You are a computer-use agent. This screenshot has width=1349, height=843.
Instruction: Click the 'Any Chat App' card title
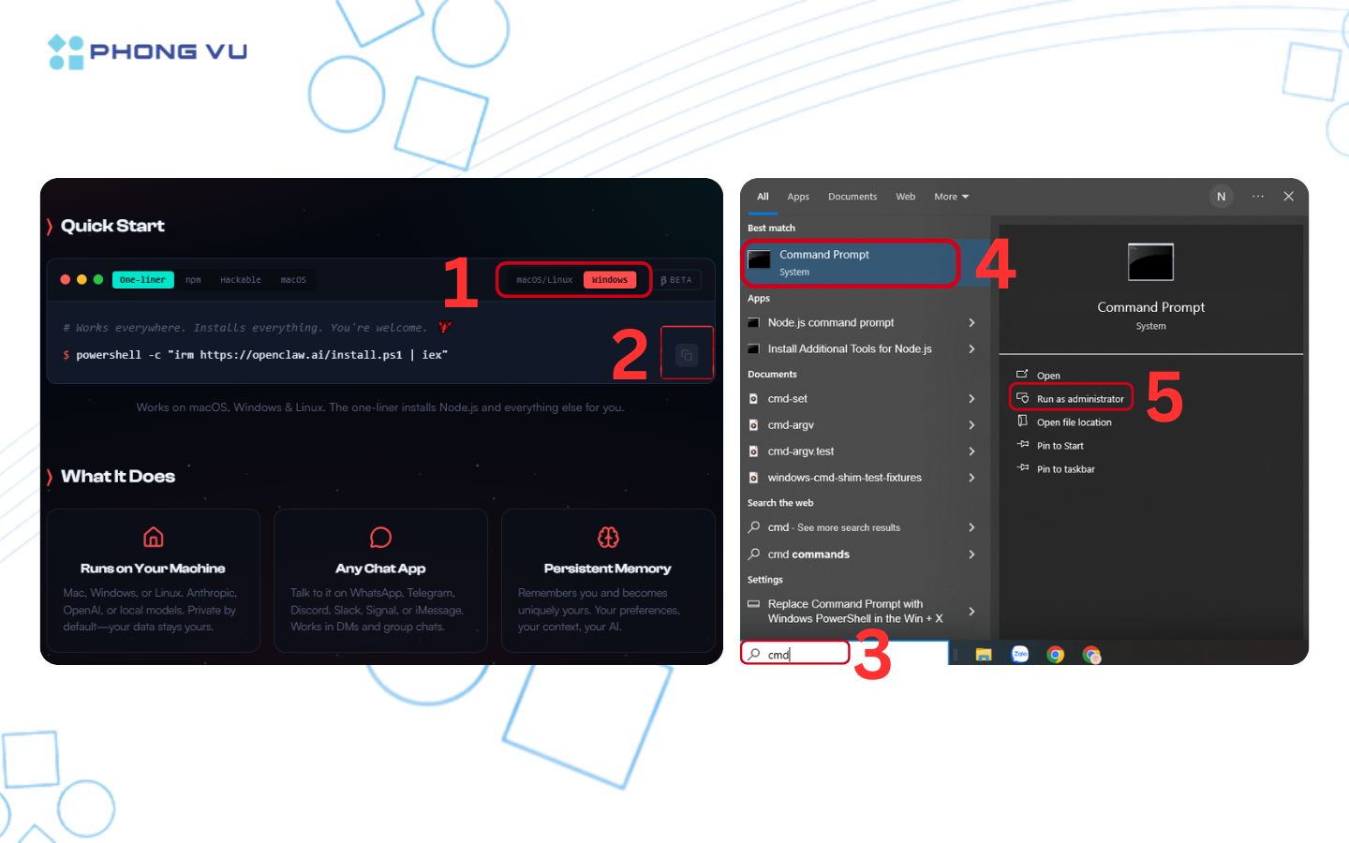point(380,569)
